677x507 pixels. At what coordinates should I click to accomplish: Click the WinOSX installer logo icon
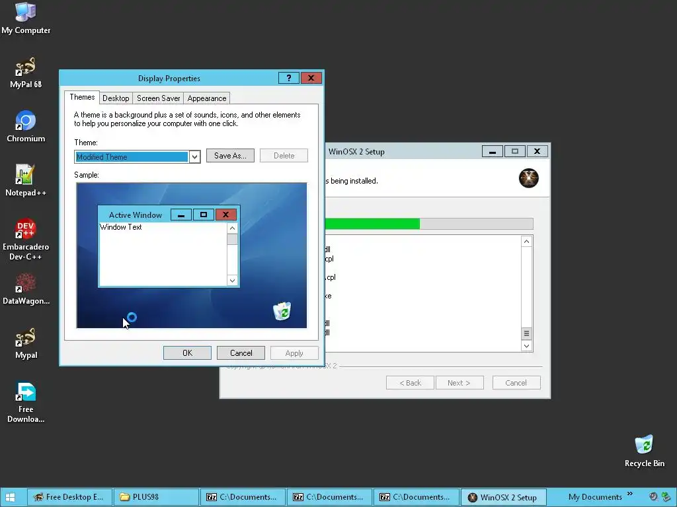[x=528, y=178]
